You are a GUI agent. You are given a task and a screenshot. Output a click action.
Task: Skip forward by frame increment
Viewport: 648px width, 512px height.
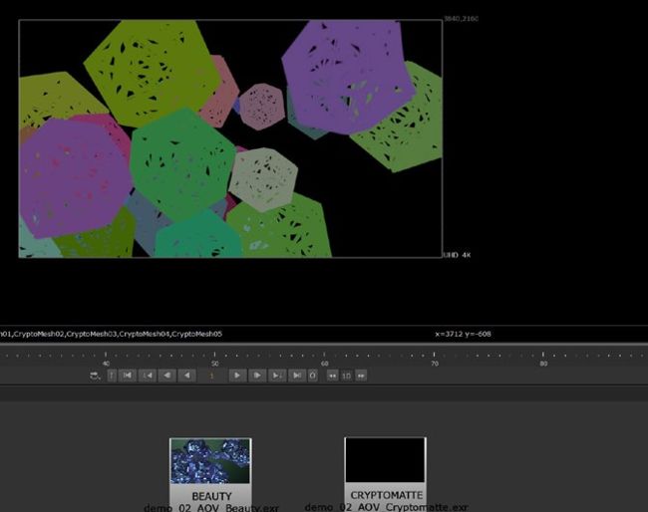pos(361,376)
